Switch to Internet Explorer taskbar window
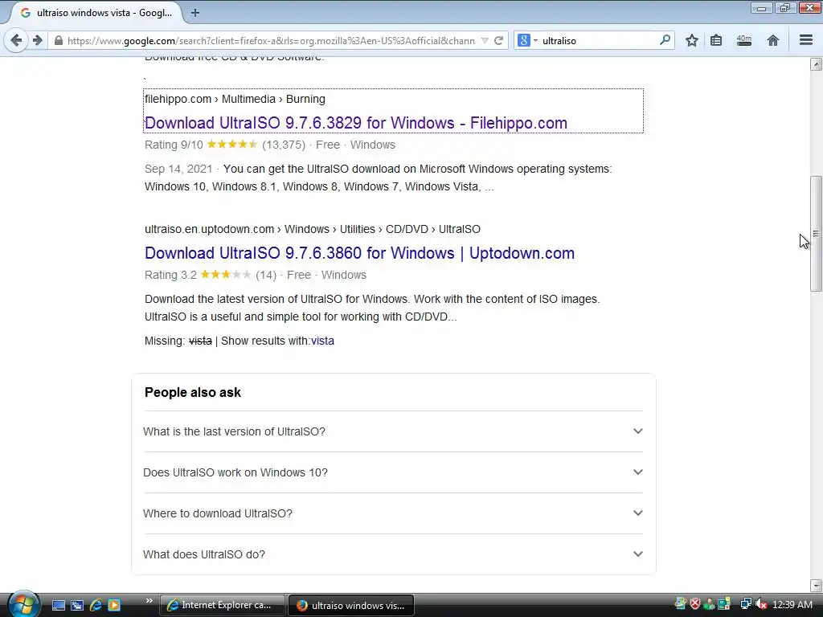 coord(222,605)
